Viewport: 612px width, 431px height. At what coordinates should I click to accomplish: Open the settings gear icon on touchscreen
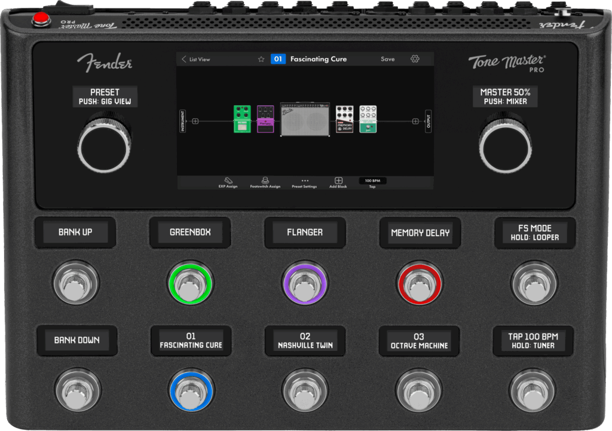click(x=415, y=59)
